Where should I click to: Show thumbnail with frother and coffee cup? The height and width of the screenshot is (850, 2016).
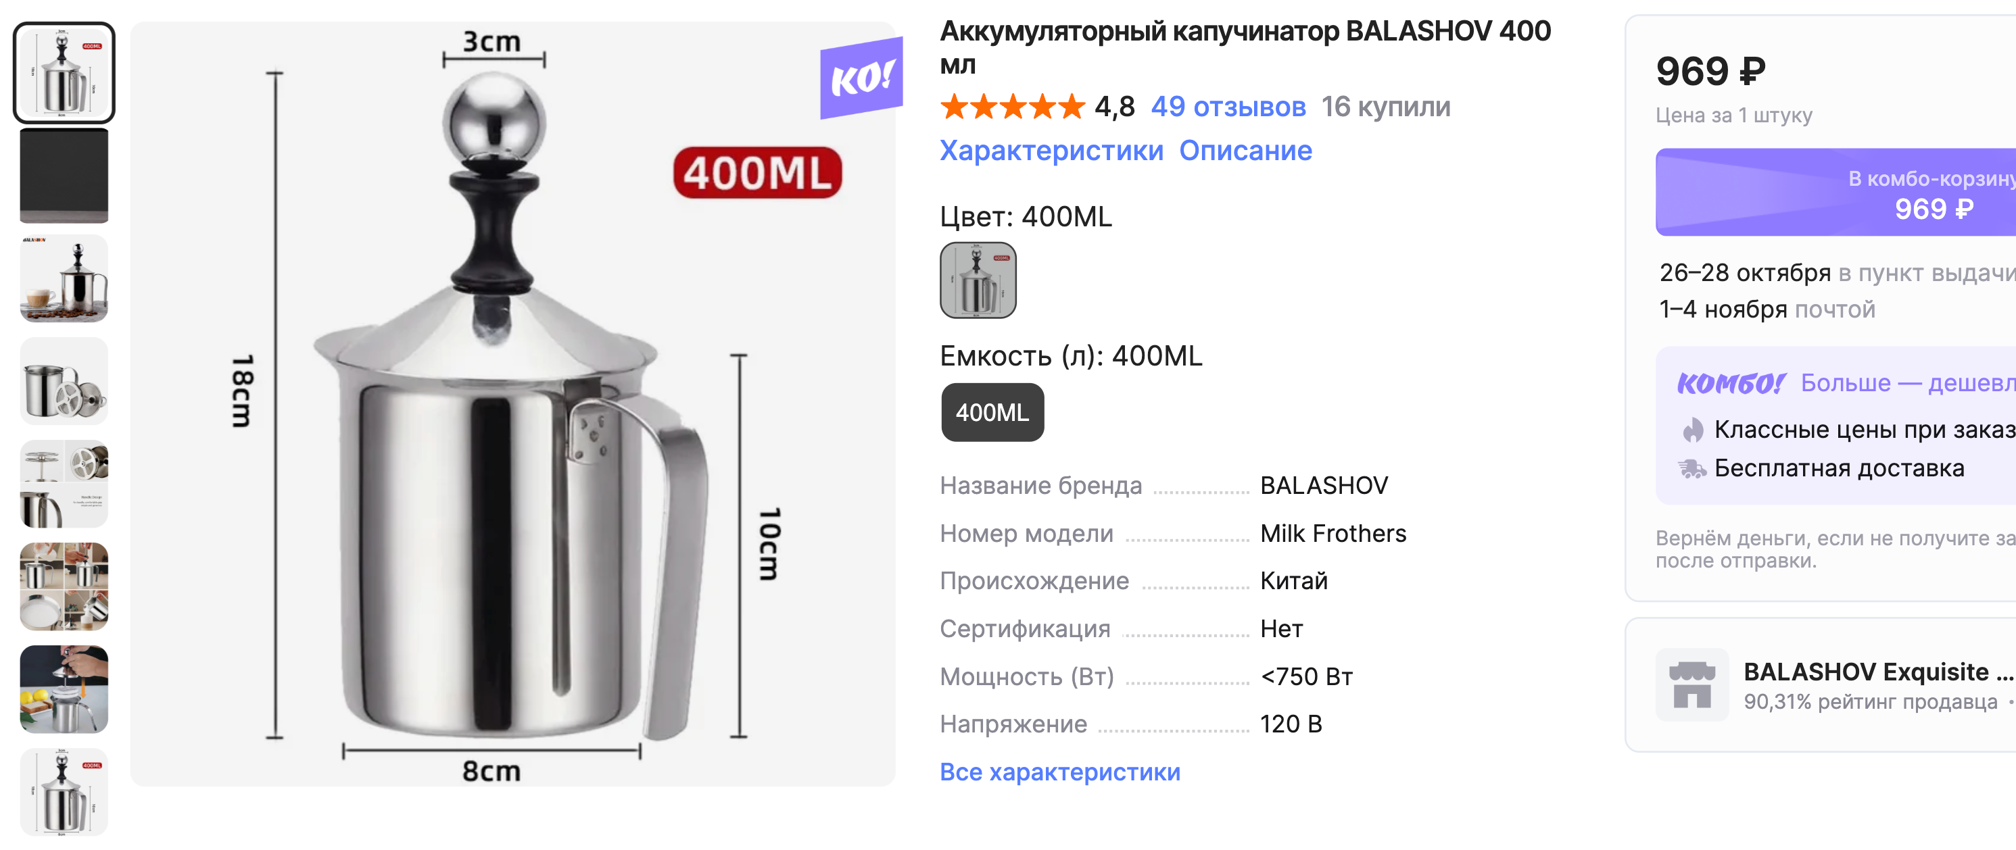tap(64, 278)
